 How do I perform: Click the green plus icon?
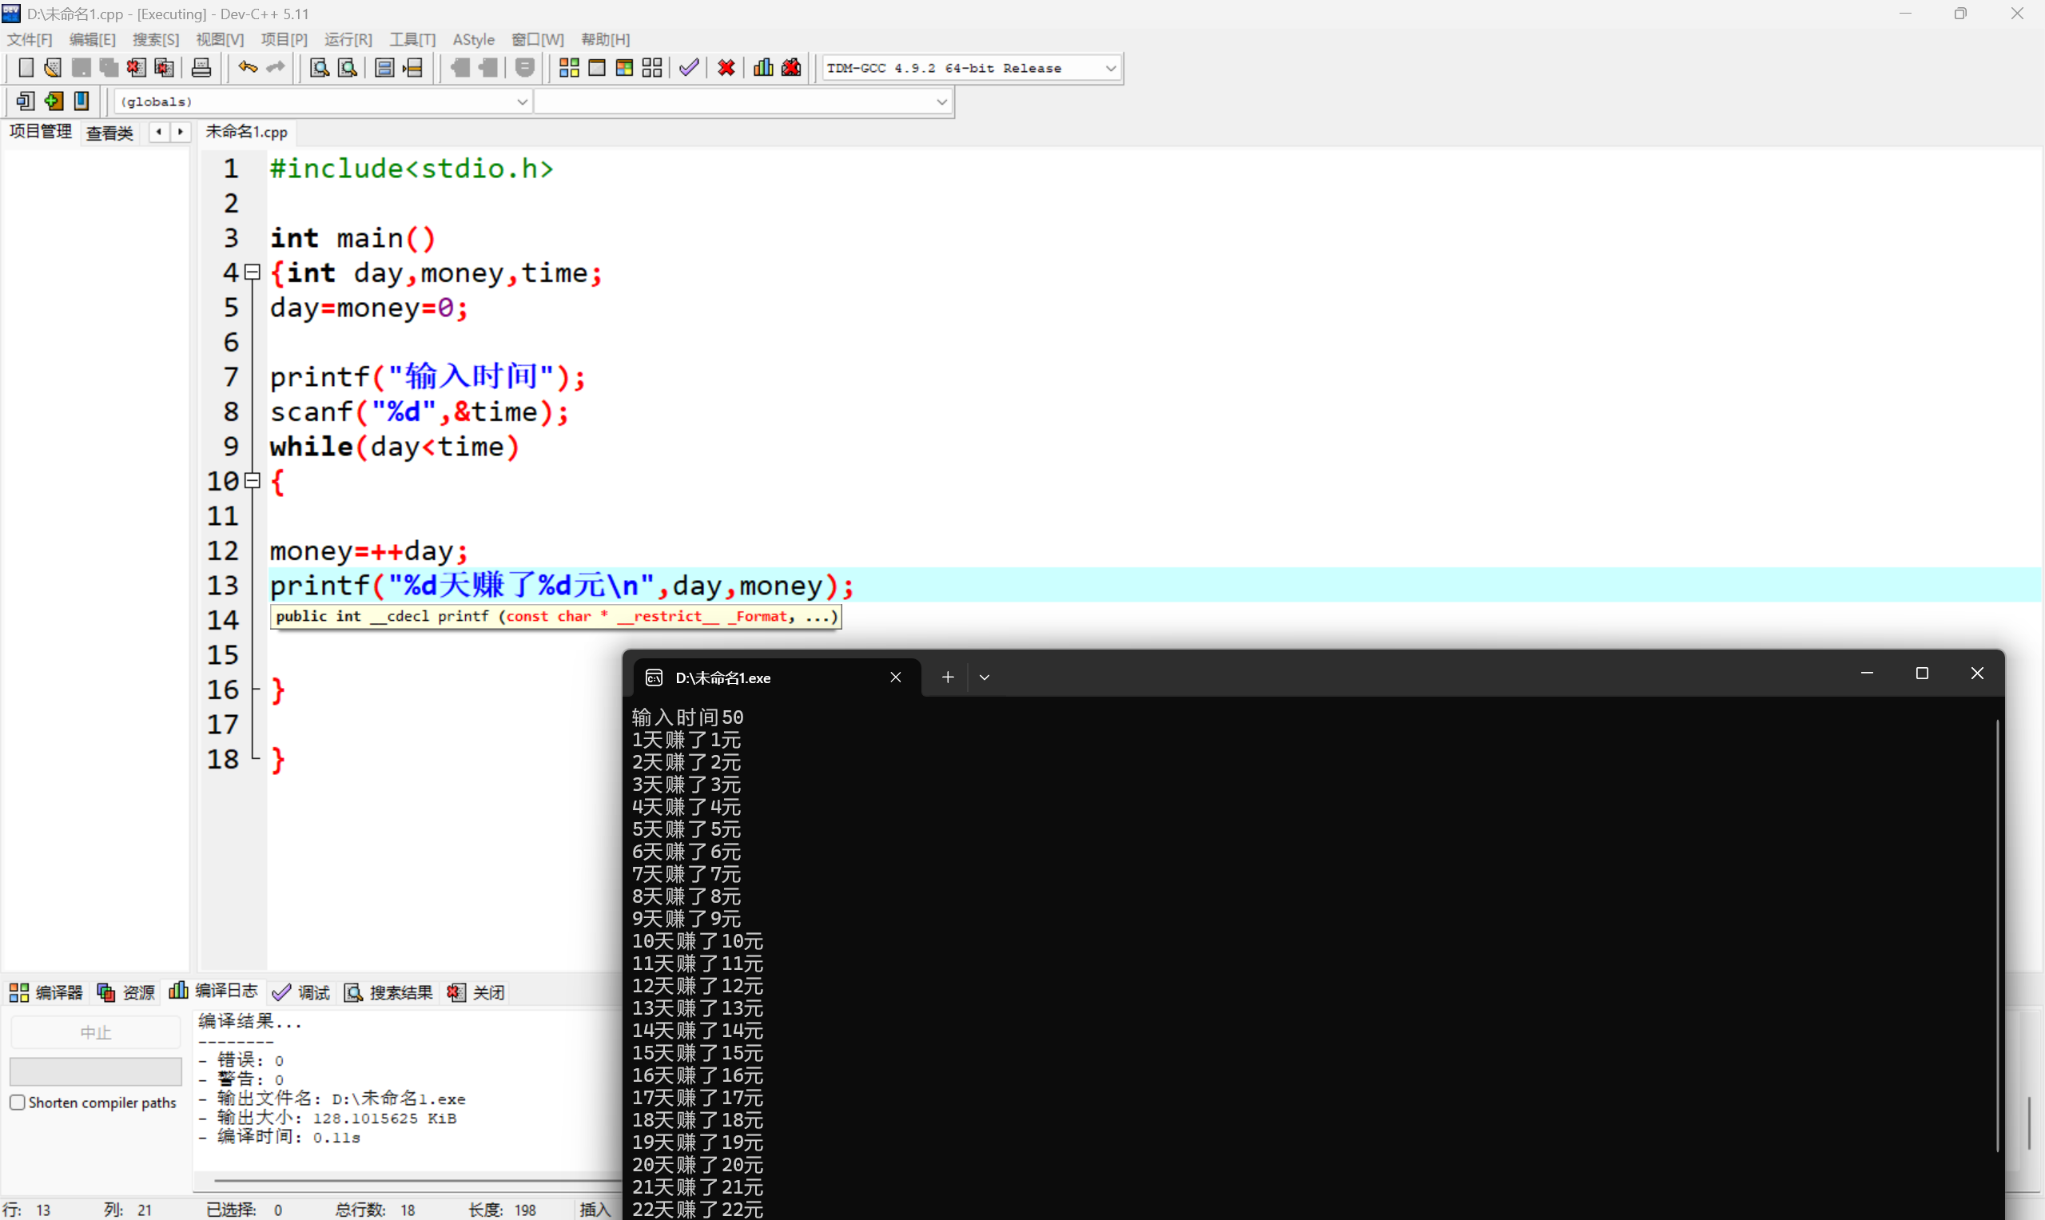(x=54, y=101)
